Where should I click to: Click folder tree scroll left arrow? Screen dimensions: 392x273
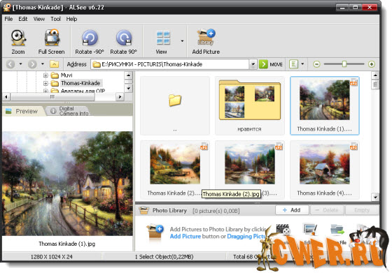pyautogui.click(x=6, y=97)
